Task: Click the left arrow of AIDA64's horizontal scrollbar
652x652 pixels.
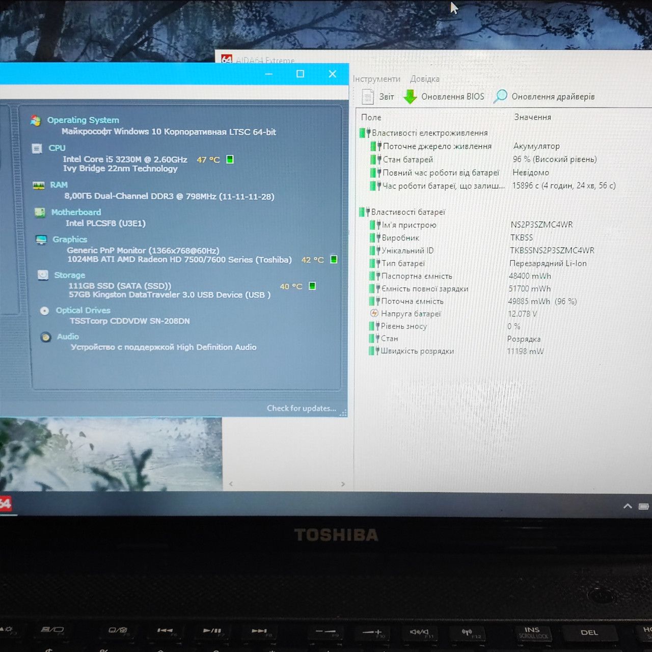Action: point(231,484)
